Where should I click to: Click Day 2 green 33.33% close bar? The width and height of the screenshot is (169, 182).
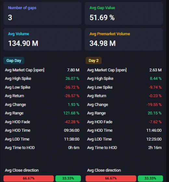150,178
